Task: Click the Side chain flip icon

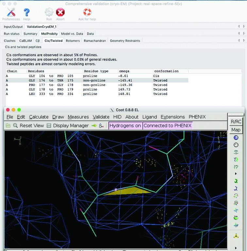Action: pos(236,218)
